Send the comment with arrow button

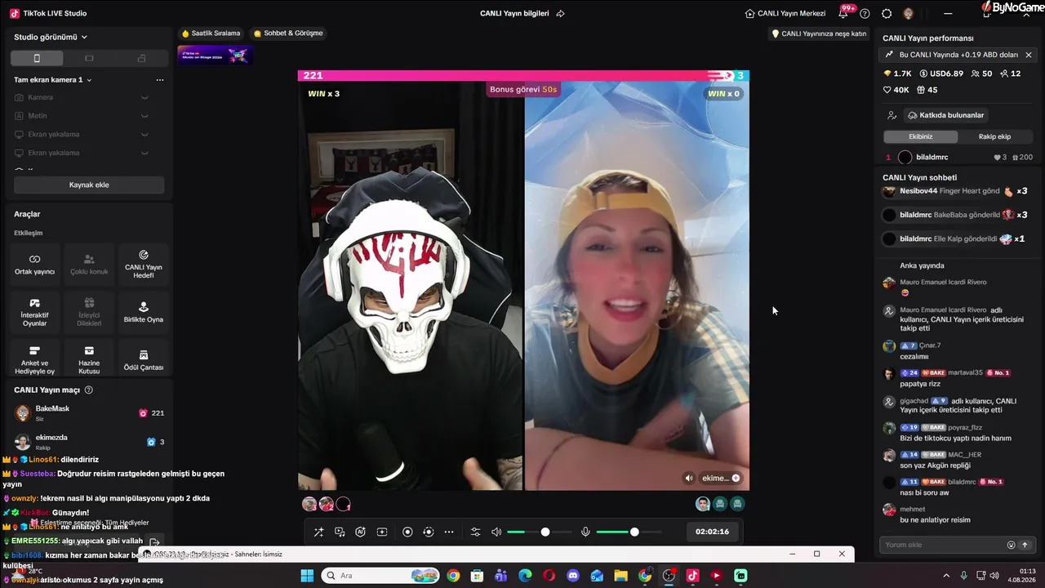click(1025, 545)
